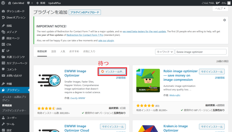Open the ツール (Tools) menu
This screenshot has width=232, height=132.
(15, 124)
